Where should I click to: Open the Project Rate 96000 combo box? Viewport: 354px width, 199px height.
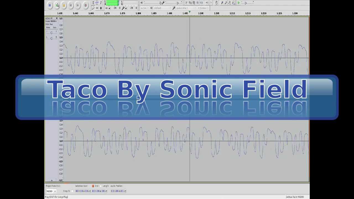pos(51,191)
